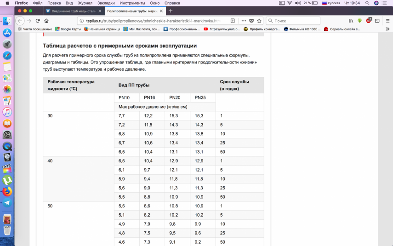
Task: Close the Соединение труб медь-сталь tab
Action: [x=100, y=11]
